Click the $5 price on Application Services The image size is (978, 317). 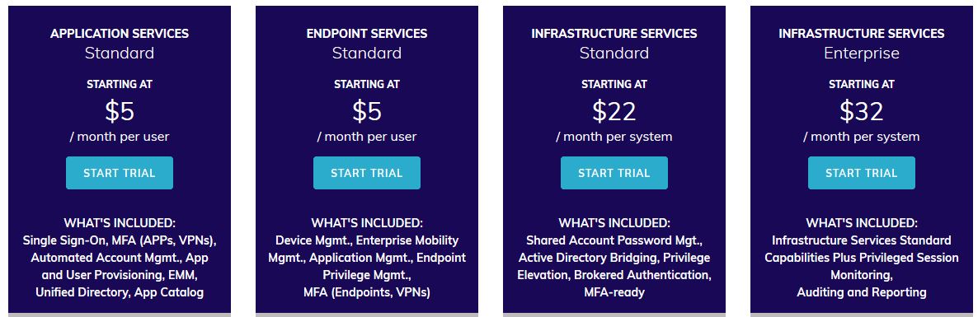point(119,111)
